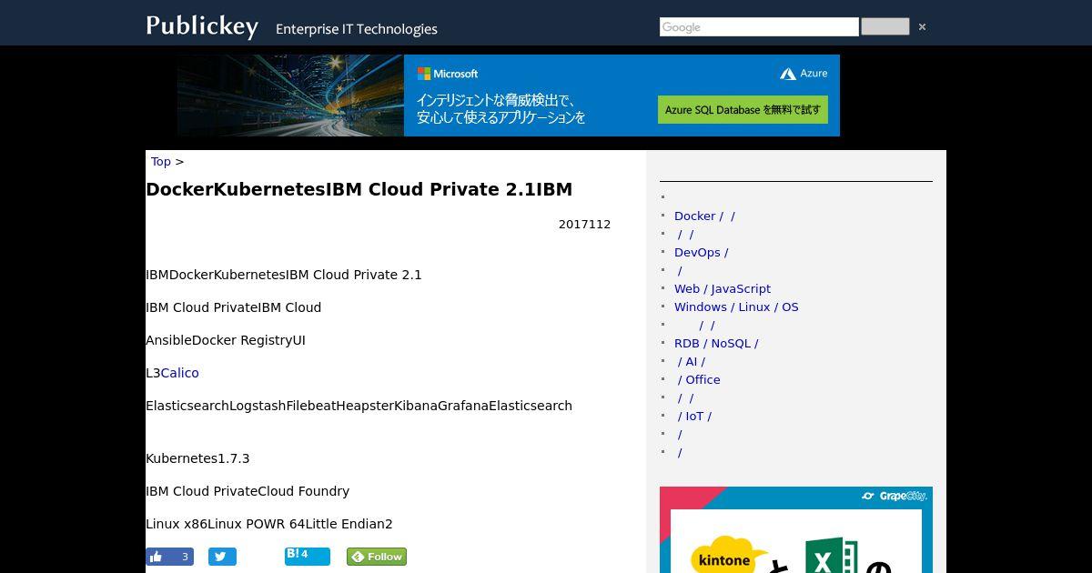Clear the search with the × icon
Screen dimensions: 1092x573
[x=922, y=27]
